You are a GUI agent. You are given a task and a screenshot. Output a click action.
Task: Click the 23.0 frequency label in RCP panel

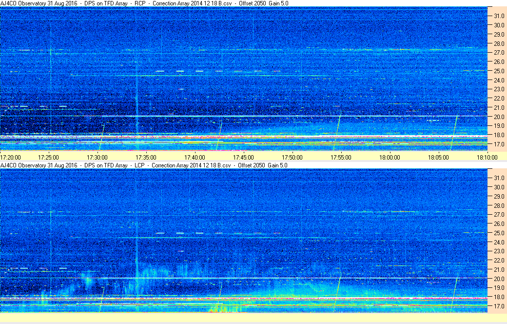click(499, 89)
